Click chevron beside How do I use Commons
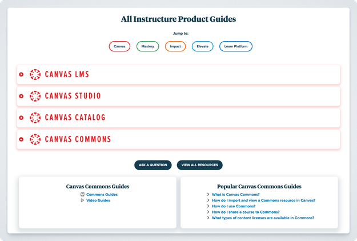The image size is (357, 241). pos(208,206)
